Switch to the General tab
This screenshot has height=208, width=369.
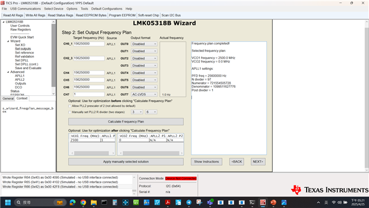tap(8, 99)
